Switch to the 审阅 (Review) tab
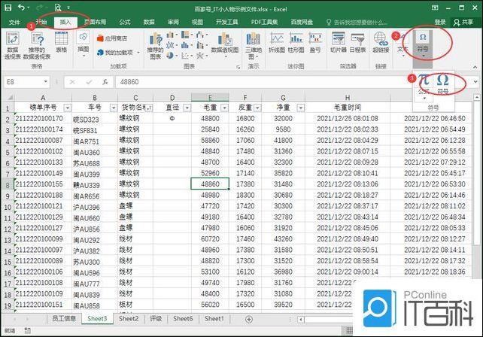The width and height of the screenshot is (483, 337). coord(173,22)
